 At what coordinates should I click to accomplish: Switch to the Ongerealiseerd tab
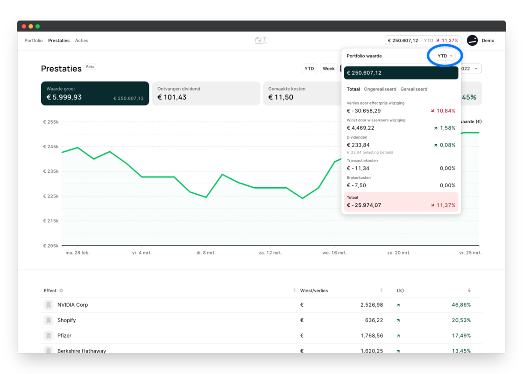click(380, 89)
